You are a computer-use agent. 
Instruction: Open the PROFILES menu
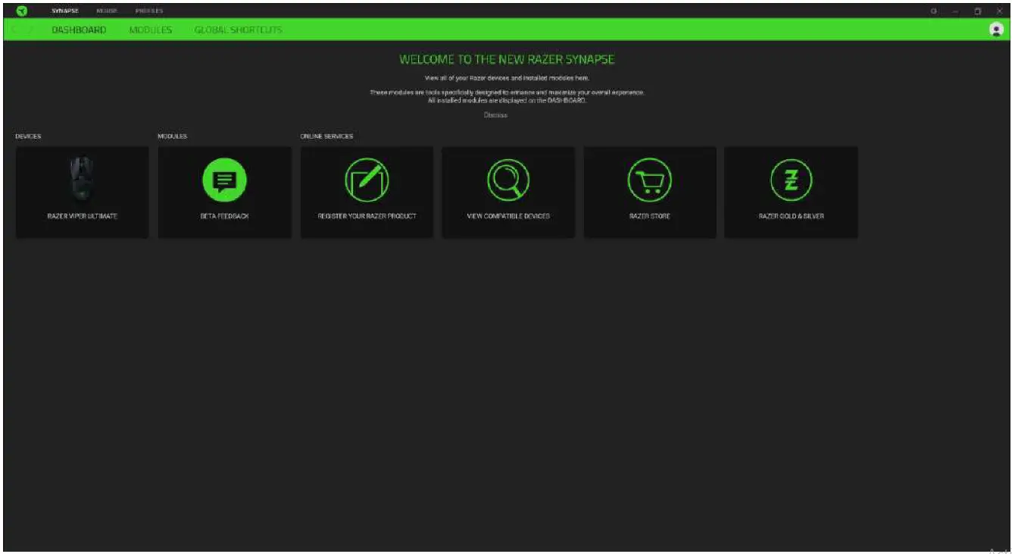coord(148,11)
